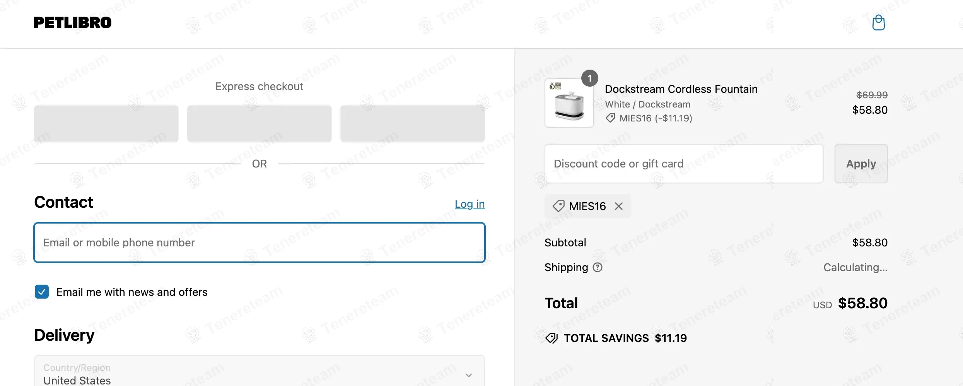Click the middle express checkout button
The width and height of the screenshot is (963, 386).
pos(259,124)
